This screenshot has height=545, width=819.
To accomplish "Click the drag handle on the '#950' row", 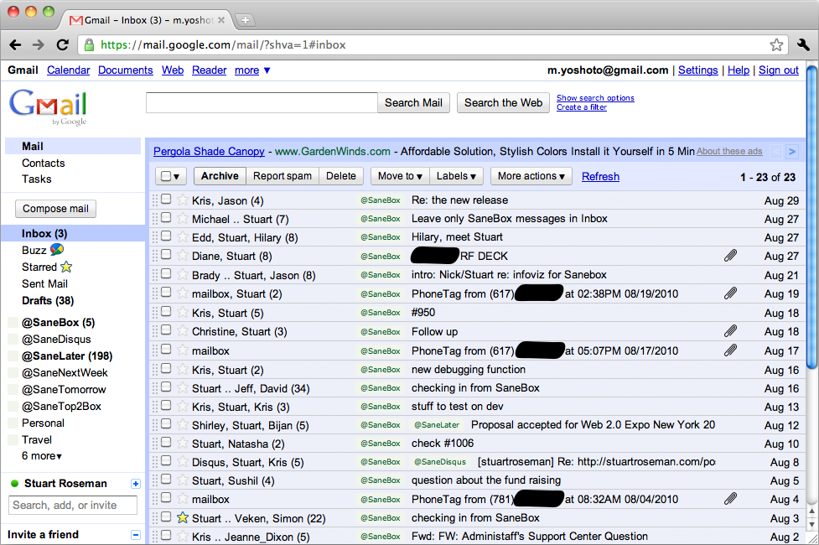I will (154, 313).
